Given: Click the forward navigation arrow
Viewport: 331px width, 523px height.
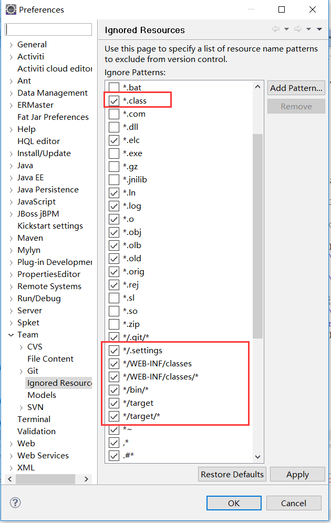Looking at the screenshot, I should pyautogui.click(x=297, y=29).
